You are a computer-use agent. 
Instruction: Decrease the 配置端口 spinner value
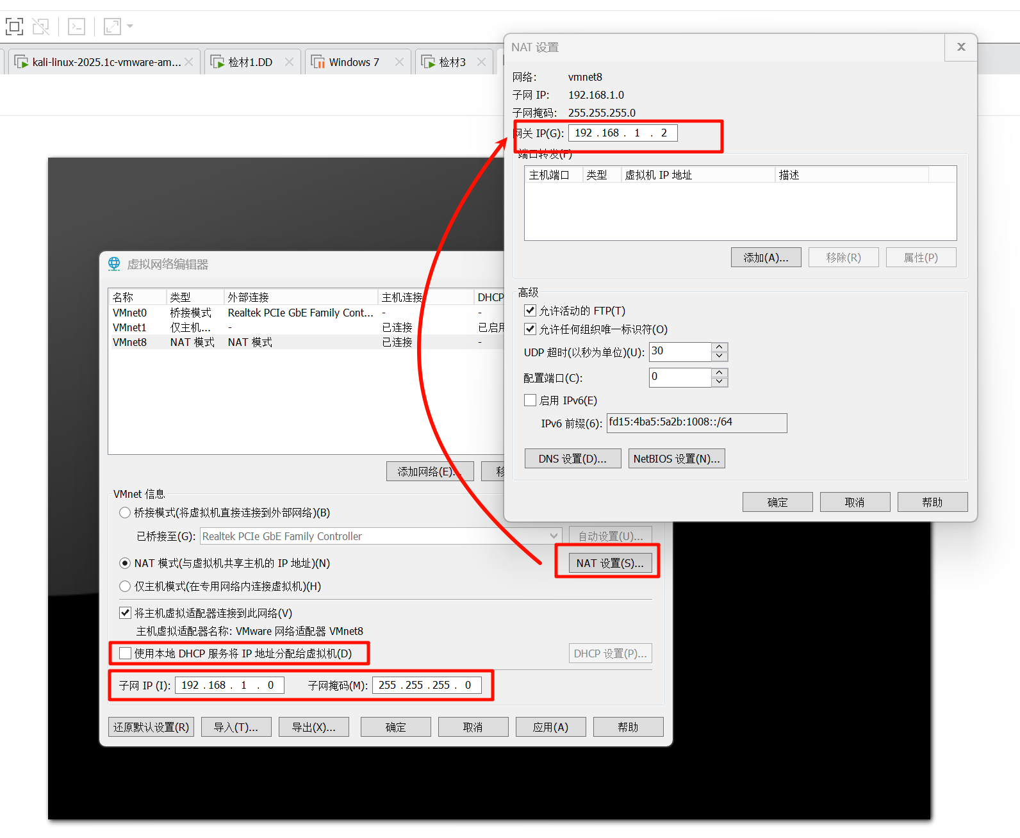click(x=720, y=382)
